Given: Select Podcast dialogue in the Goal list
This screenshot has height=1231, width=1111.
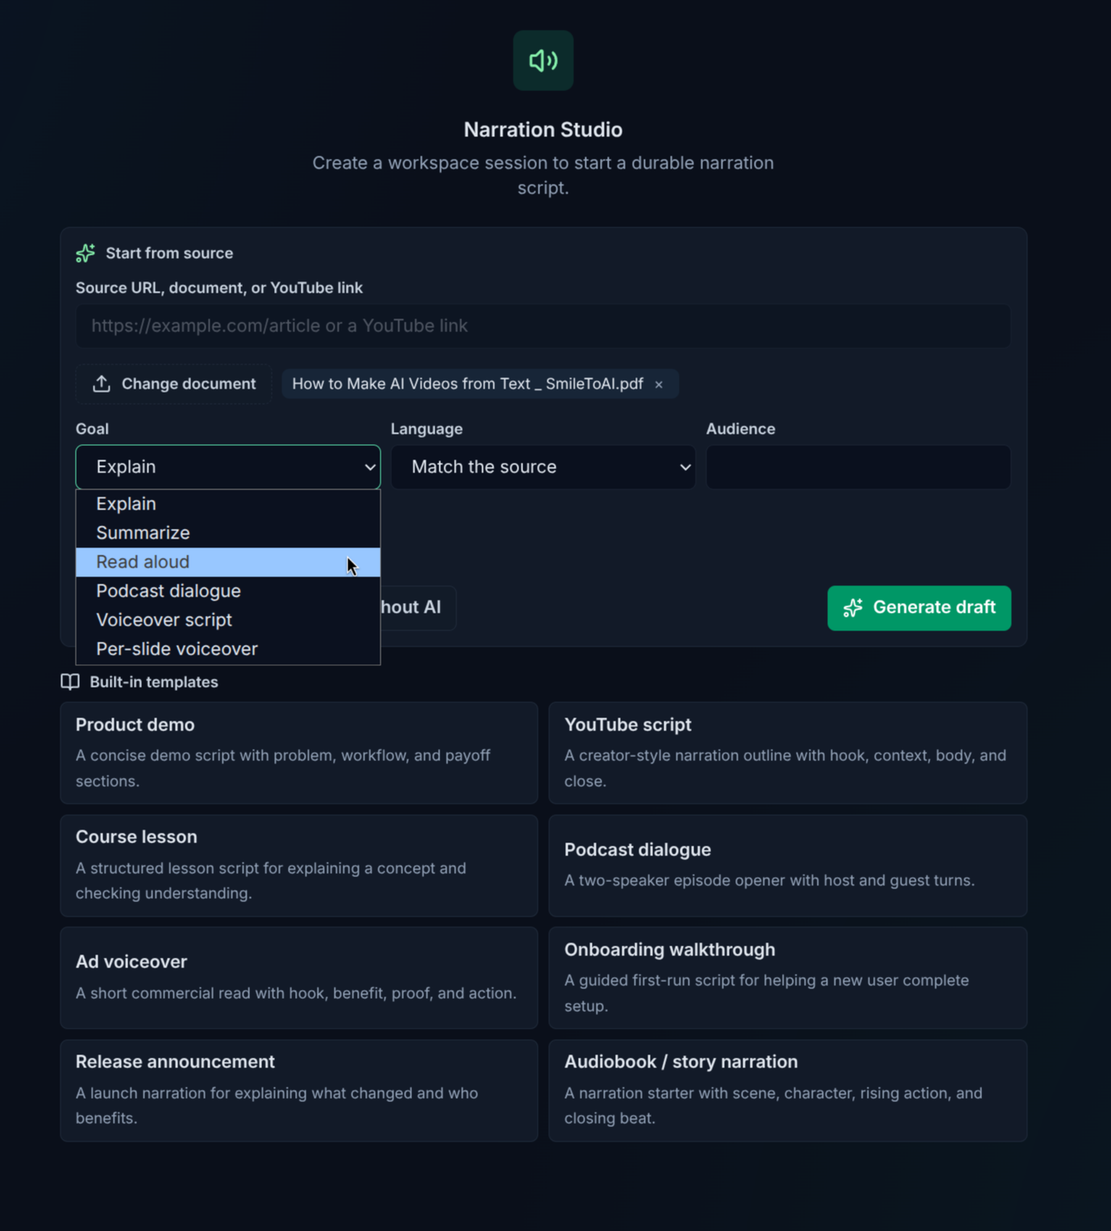Looking at the screenshot, I should coord(228,591).
